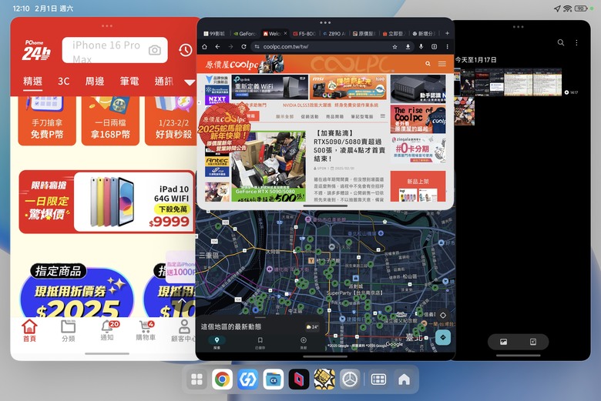Switch to Z890 Chrome tab
This screenshot has height=401, width=601.
click(x=334, y=33)
